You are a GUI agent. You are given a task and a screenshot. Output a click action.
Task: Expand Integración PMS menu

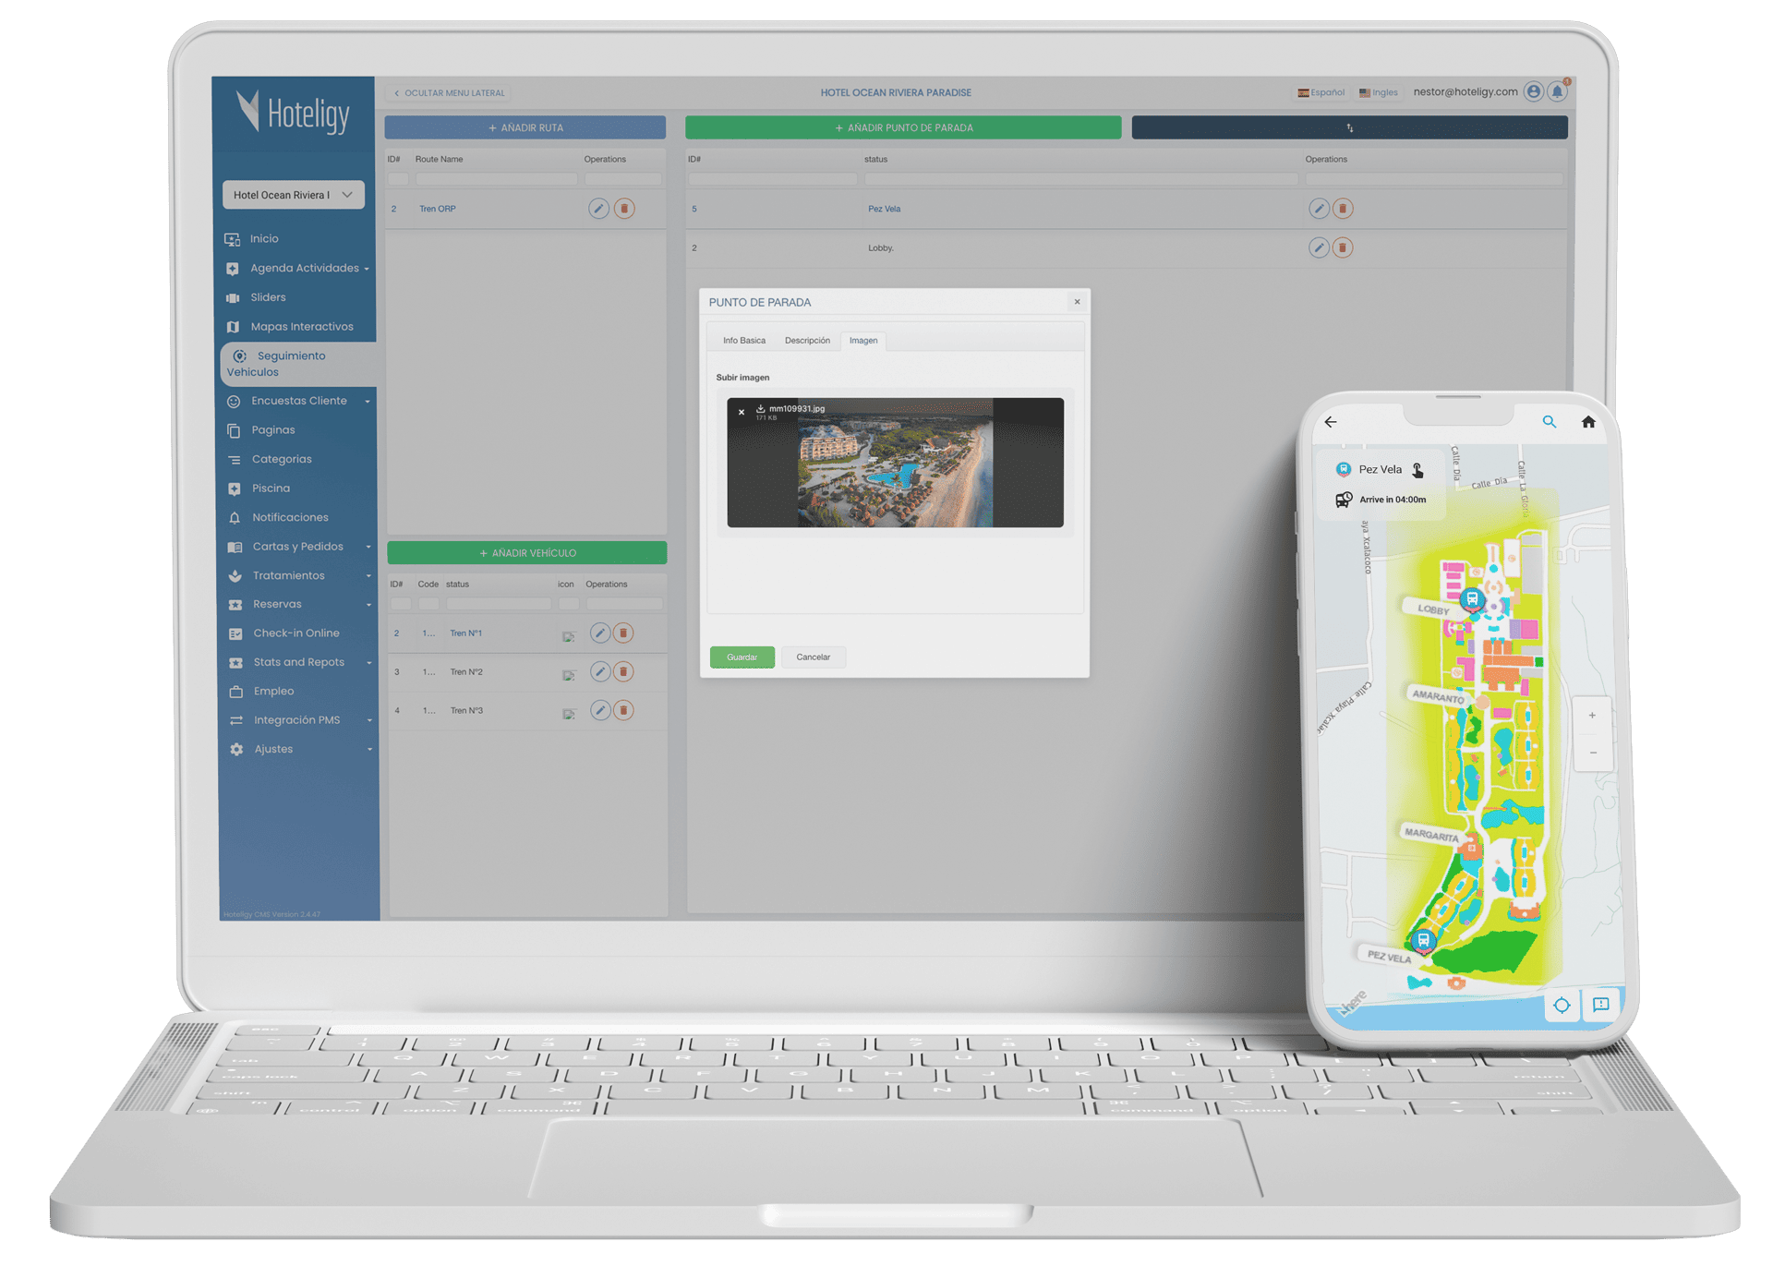tap(299, 720)
